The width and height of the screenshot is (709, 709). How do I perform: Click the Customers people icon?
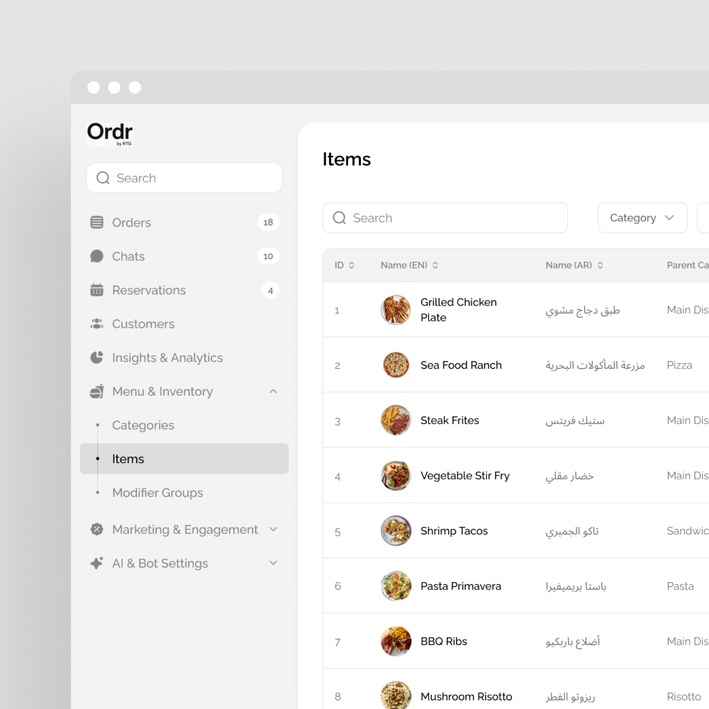pos(96,324)
